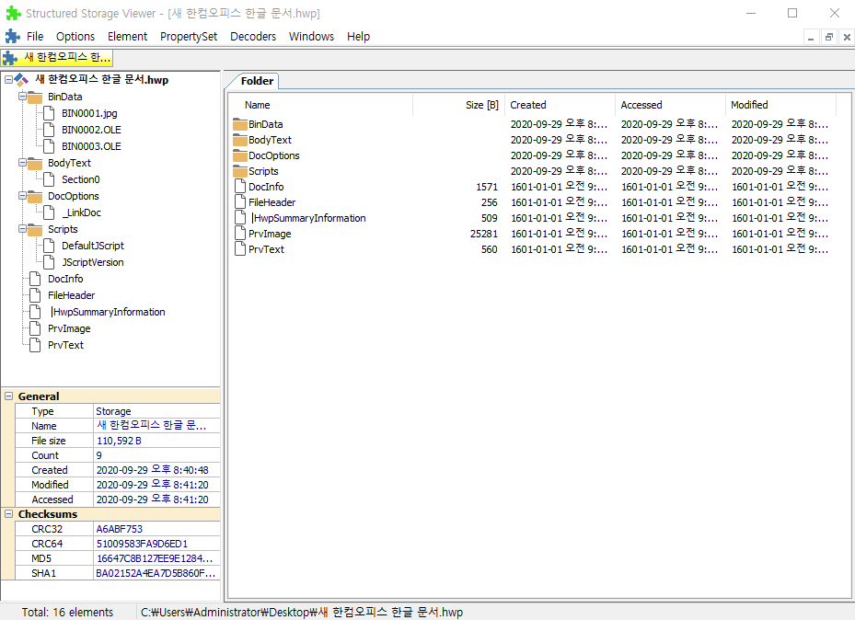Image resolution: width=855 pixels, height=620 pixels.
Task: Open the PropertySet menu
Action: tap(189, 37)
